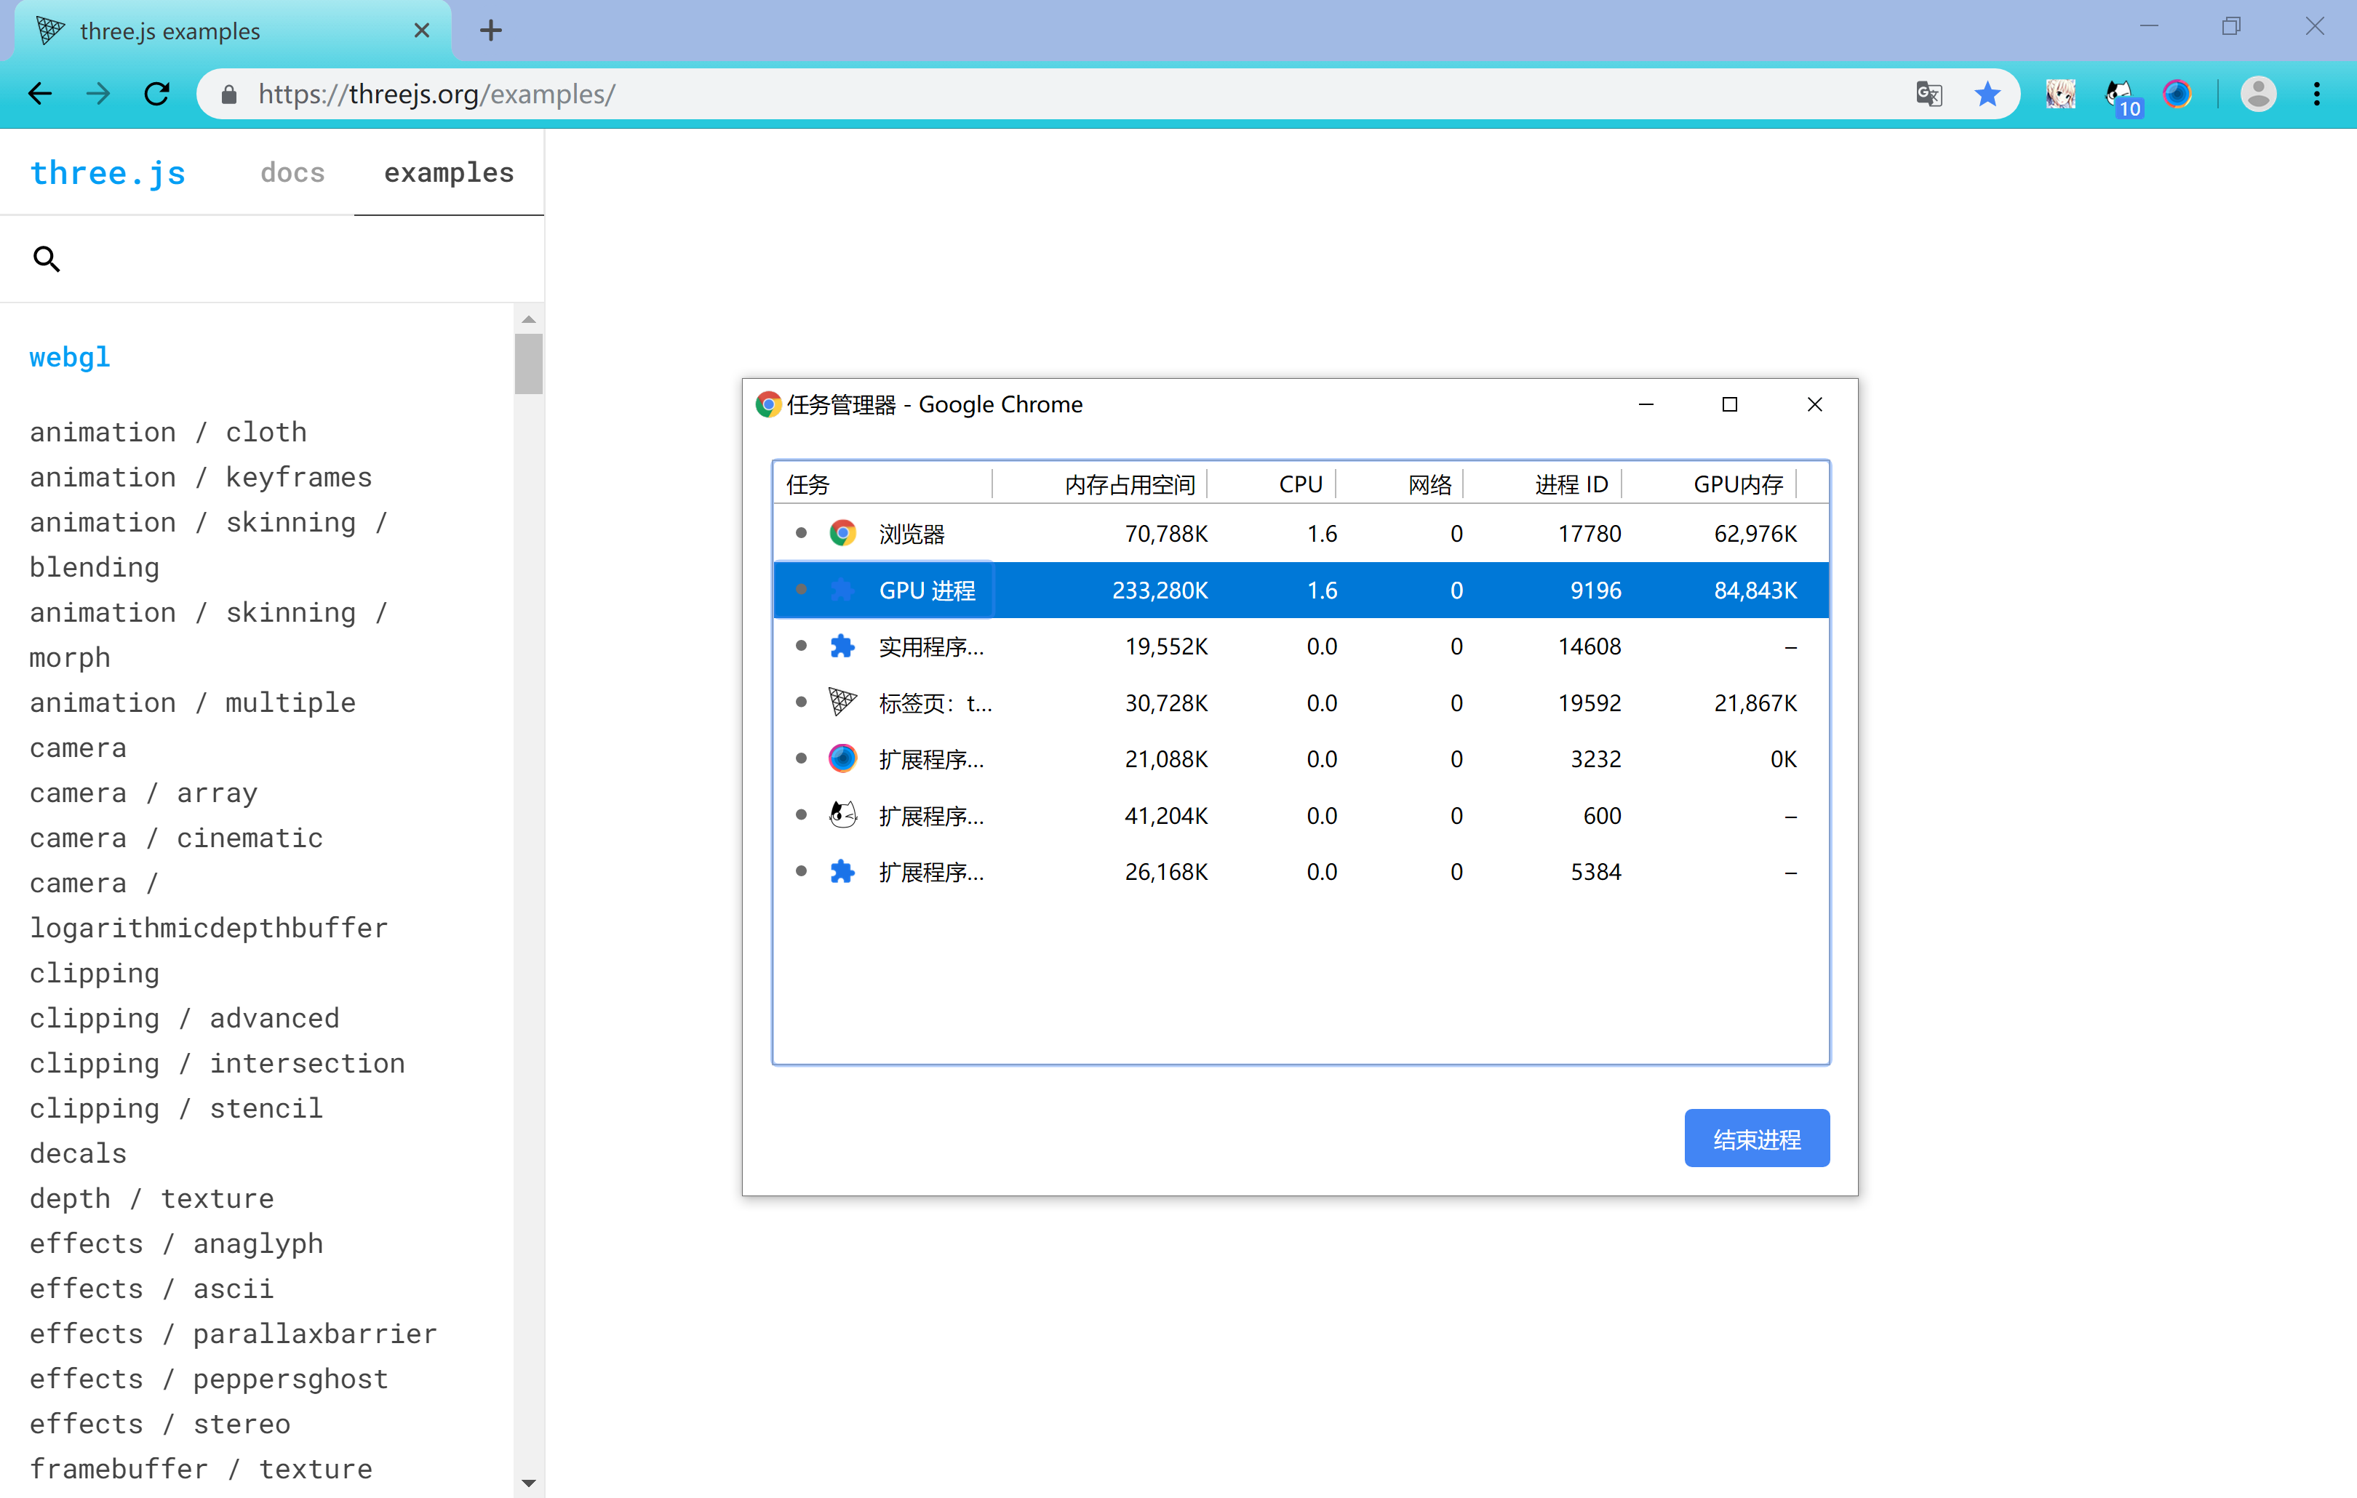Open the animation / cloth example

(x=167, y=431)
